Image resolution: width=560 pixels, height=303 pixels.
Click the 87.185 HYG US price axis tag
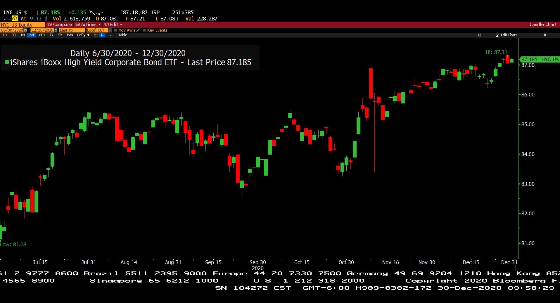coord(540,60)
